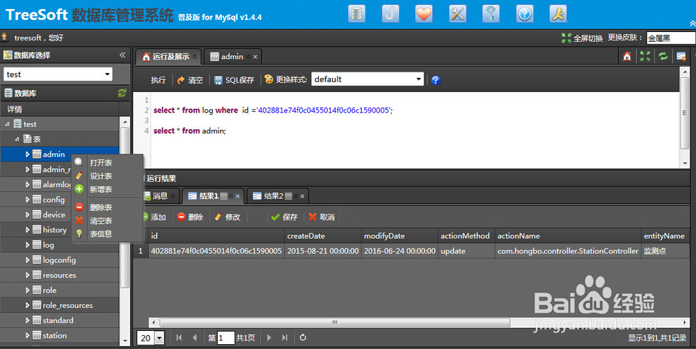Click 修改 to edit the row
Image resolution: width=696 pixels, height=349 pixels.
228,217
